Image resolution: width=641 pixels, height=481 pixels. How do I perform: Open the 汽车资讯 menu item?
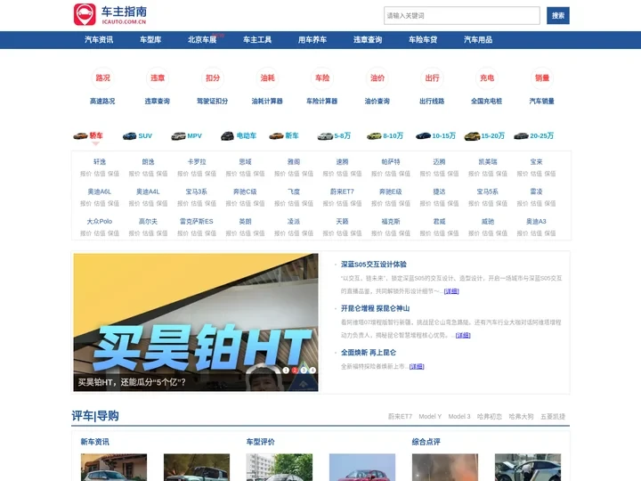click(99, 40)
